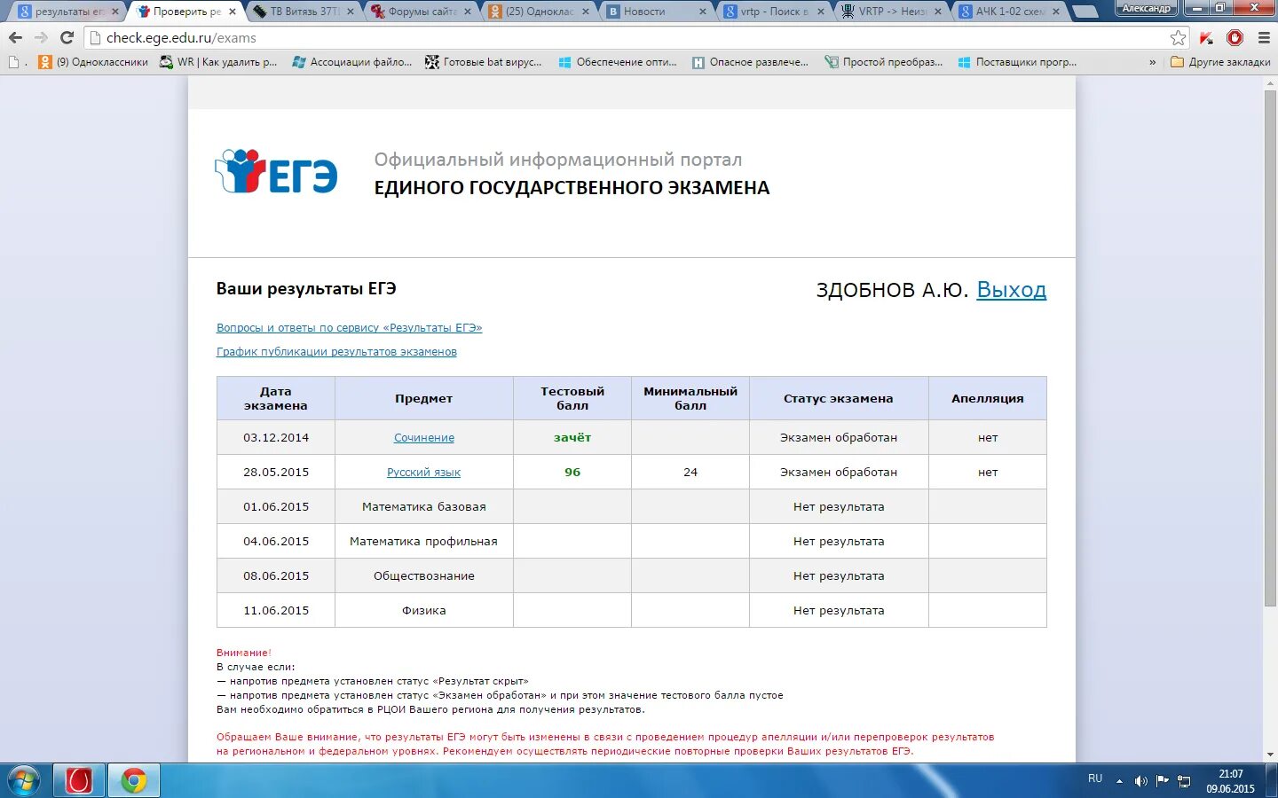
Task: Open the Другие закладки folder
Action: coord(1220,62)
